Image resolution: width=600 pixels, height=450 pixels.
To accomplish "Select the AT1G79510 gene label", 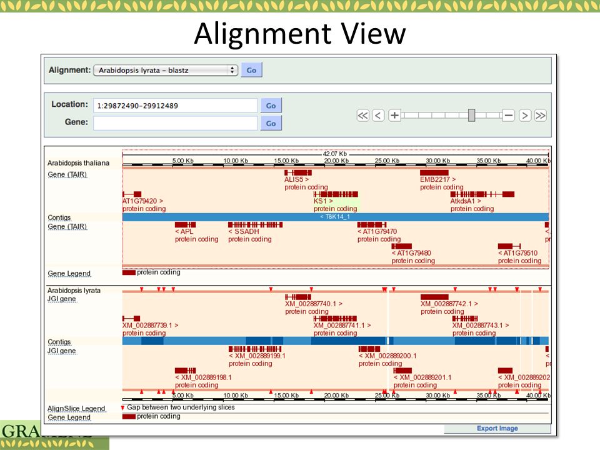I will [517, 253].
